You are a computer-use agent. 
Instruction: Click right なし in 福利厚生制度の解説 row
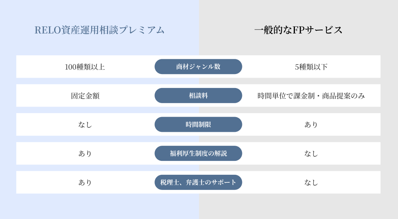[x=311, y=153]
